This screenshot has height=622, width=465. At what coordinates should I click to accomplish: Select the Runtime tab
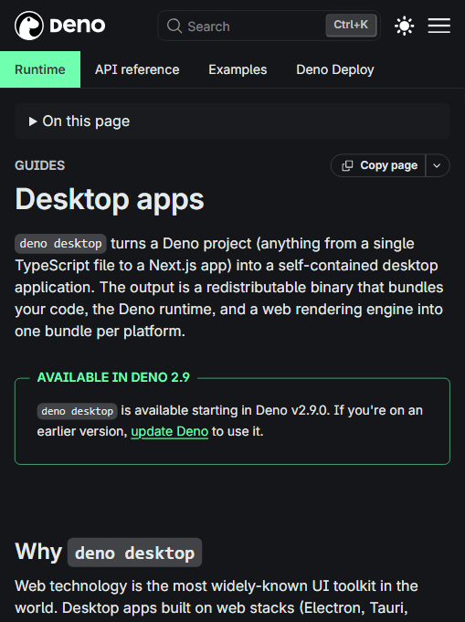[x=40, y=69]
